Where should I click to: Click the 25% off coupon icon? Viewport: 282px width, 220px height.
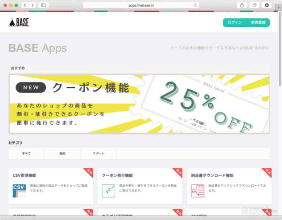109,191
